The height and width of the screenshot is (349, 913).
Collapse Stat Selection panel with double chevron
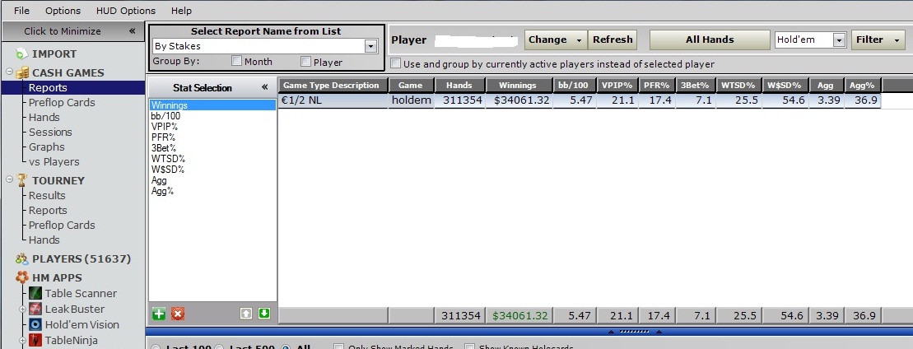tap(264, 87)
